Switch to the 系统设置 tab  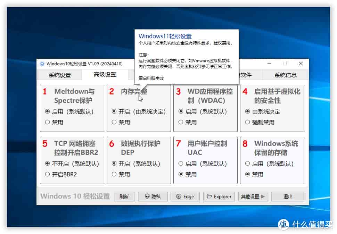pyautogui.click(x=59, y=75)
